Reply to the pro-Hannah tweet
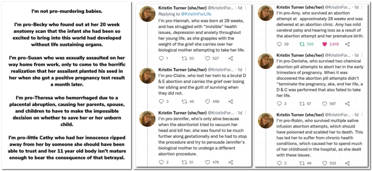This screenshot has width=372, height=171. coord(161,59)
